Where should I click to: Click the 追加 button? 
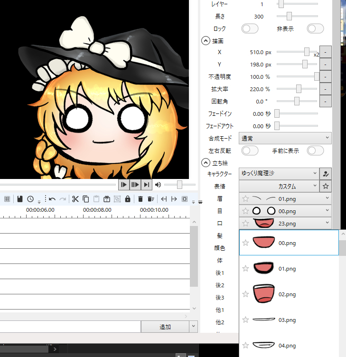tap(165, 327)
